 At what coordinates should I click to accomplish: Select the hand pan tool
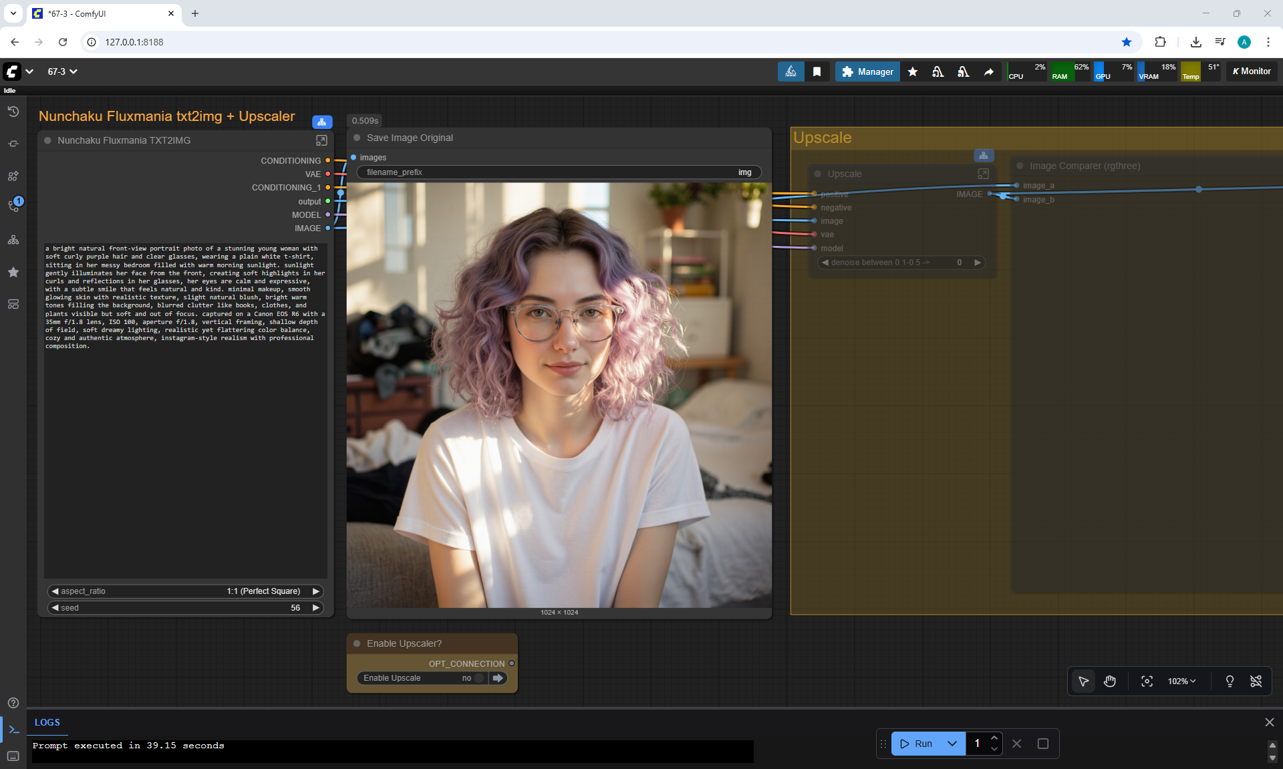[x=1110, y=681]
